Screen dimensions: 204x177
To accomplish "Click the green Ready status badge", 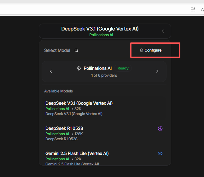I will coord(123,68).
